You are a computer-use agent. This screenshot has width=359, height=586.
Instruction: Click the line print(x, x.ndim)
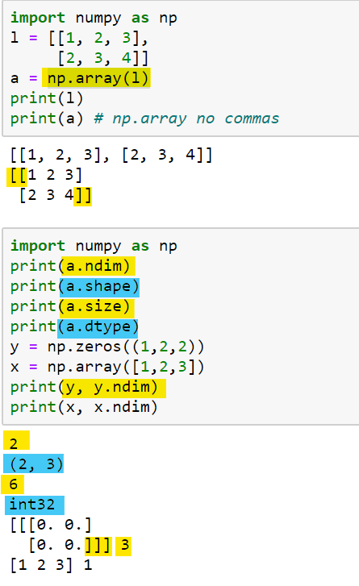[84, 408]
